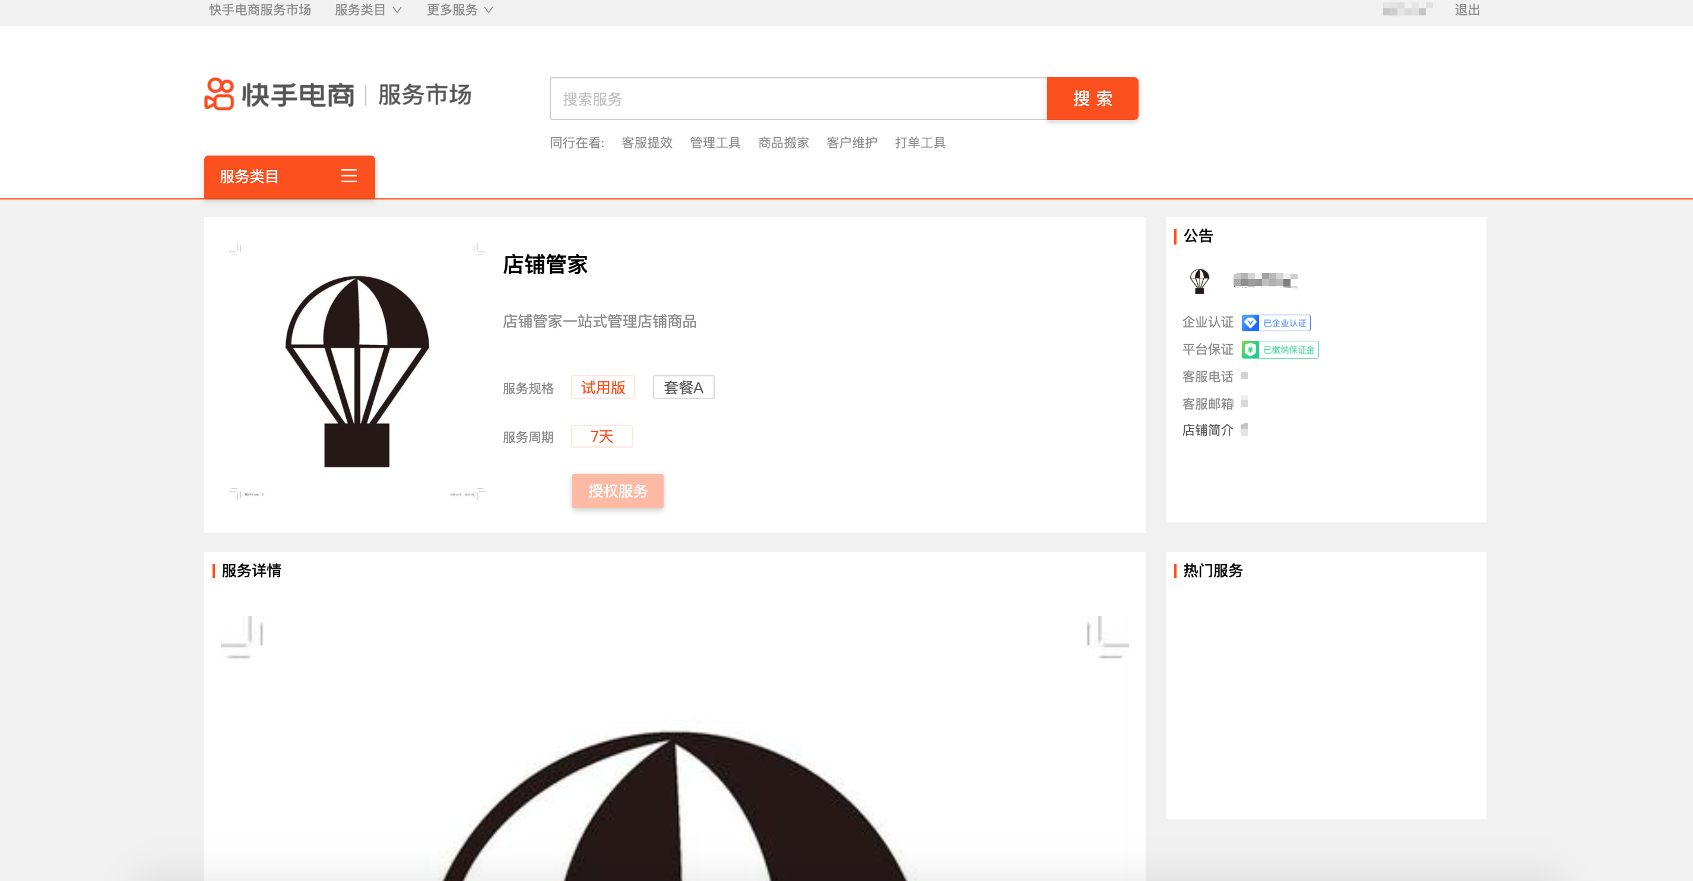Click the 搜索服务 search input field
The image size is (1693, 881).
click(x=798, y=99)
